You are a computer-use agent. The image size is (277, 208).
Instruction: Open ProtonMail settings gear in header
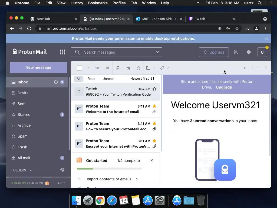[249, 52]
